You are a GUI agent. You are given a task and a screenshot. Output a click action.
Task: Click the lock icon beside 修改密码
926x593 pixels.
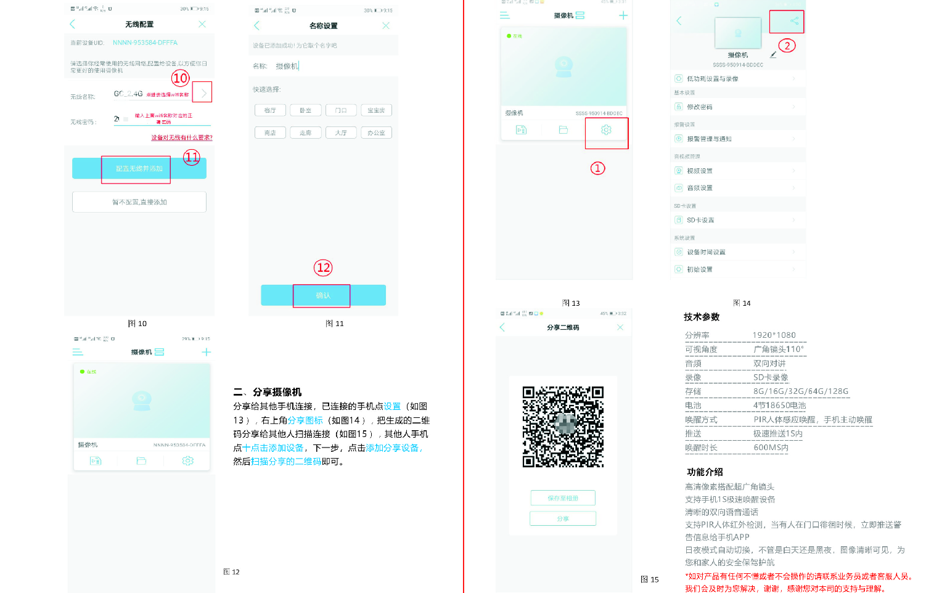pyautogui.click(x=678, y=107)
